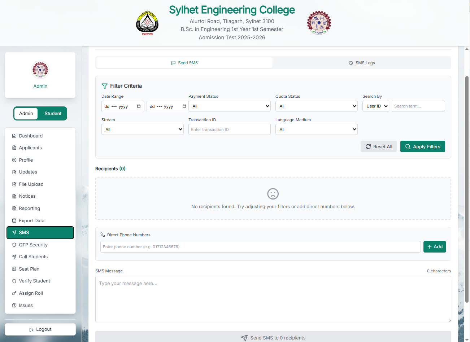The height and width of the screenshot is (342, 470).
Task: Click the Seat Plan building icon
Action: click(14, 269)
